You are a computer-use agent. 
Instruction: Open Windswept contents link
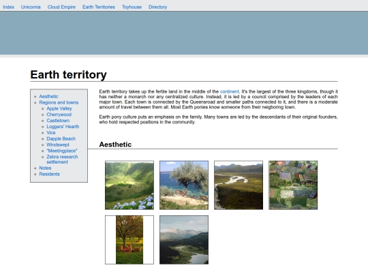pyautogui.click(x=58, y=144)
